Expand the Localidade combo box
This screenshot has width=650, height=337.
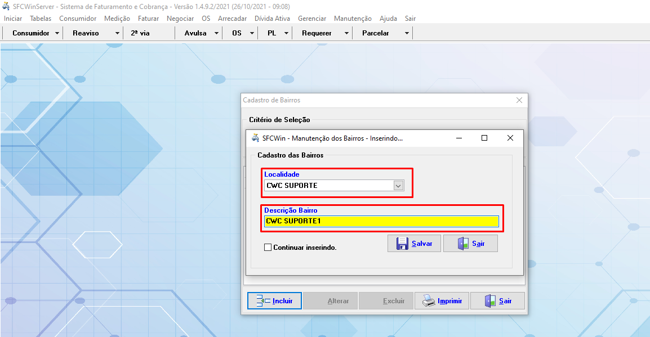[398, 186]
